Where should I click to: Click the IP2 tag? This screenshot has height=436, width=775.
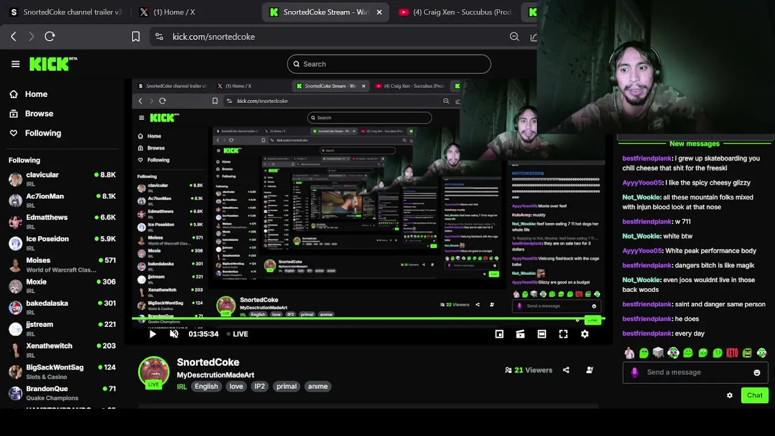pyautogui.click(x=259, y=386)
